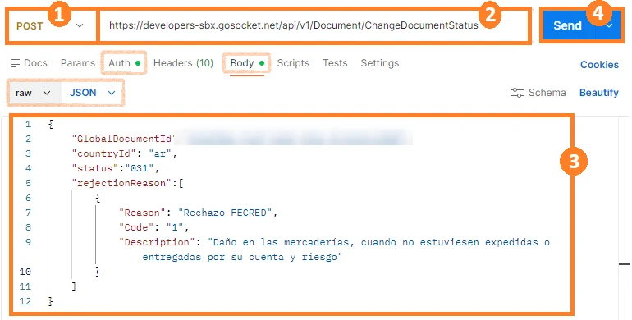The height and width of the screenshot is (320, 632).
Task: Click the "rejectionReason" key
Action: (121, 183)
